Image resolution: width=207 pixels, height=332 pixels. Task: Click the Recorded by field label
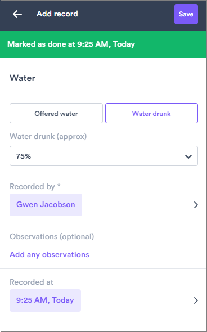pyautogui.click(x=35, y=186)
